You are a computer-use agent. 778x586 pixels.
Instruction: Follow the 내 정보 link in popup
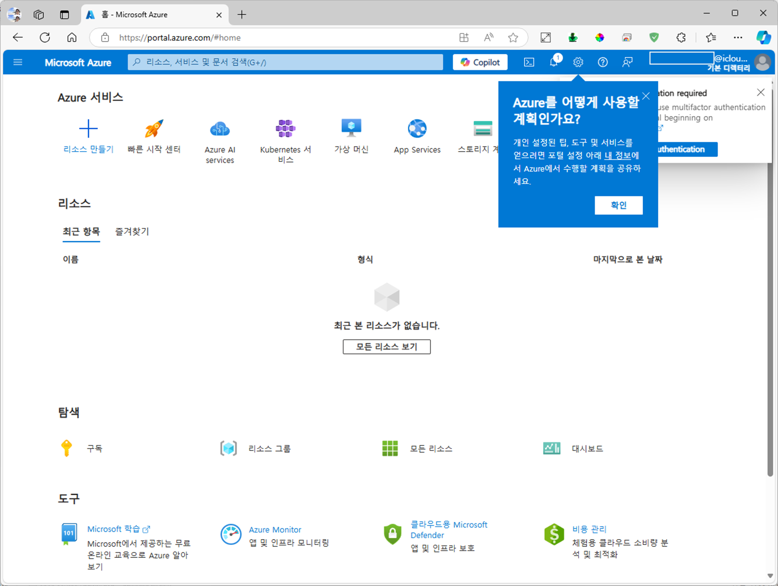(x=618, y=155)
